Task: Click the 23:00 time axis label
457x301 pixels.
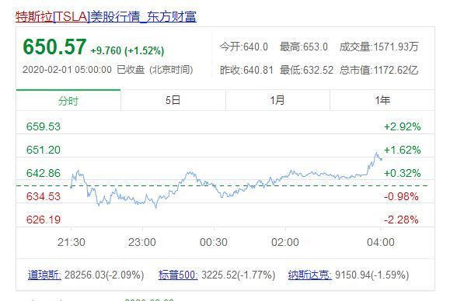Action: (142, 242)
